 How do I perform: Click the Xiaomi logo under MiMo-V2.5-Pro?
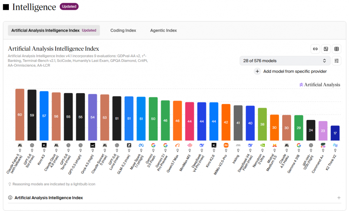226,145
